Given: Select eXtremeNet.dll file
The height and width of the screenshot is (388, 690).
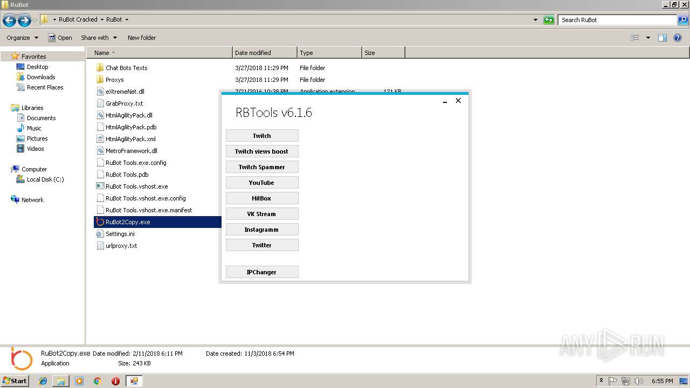Looking at the screenshot, I should 125,92.
